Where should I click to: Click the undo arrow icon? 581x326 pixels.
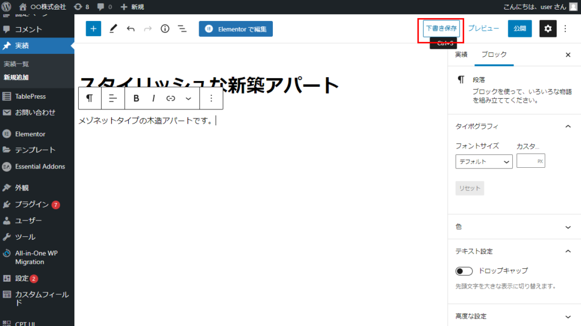[131, 29]
